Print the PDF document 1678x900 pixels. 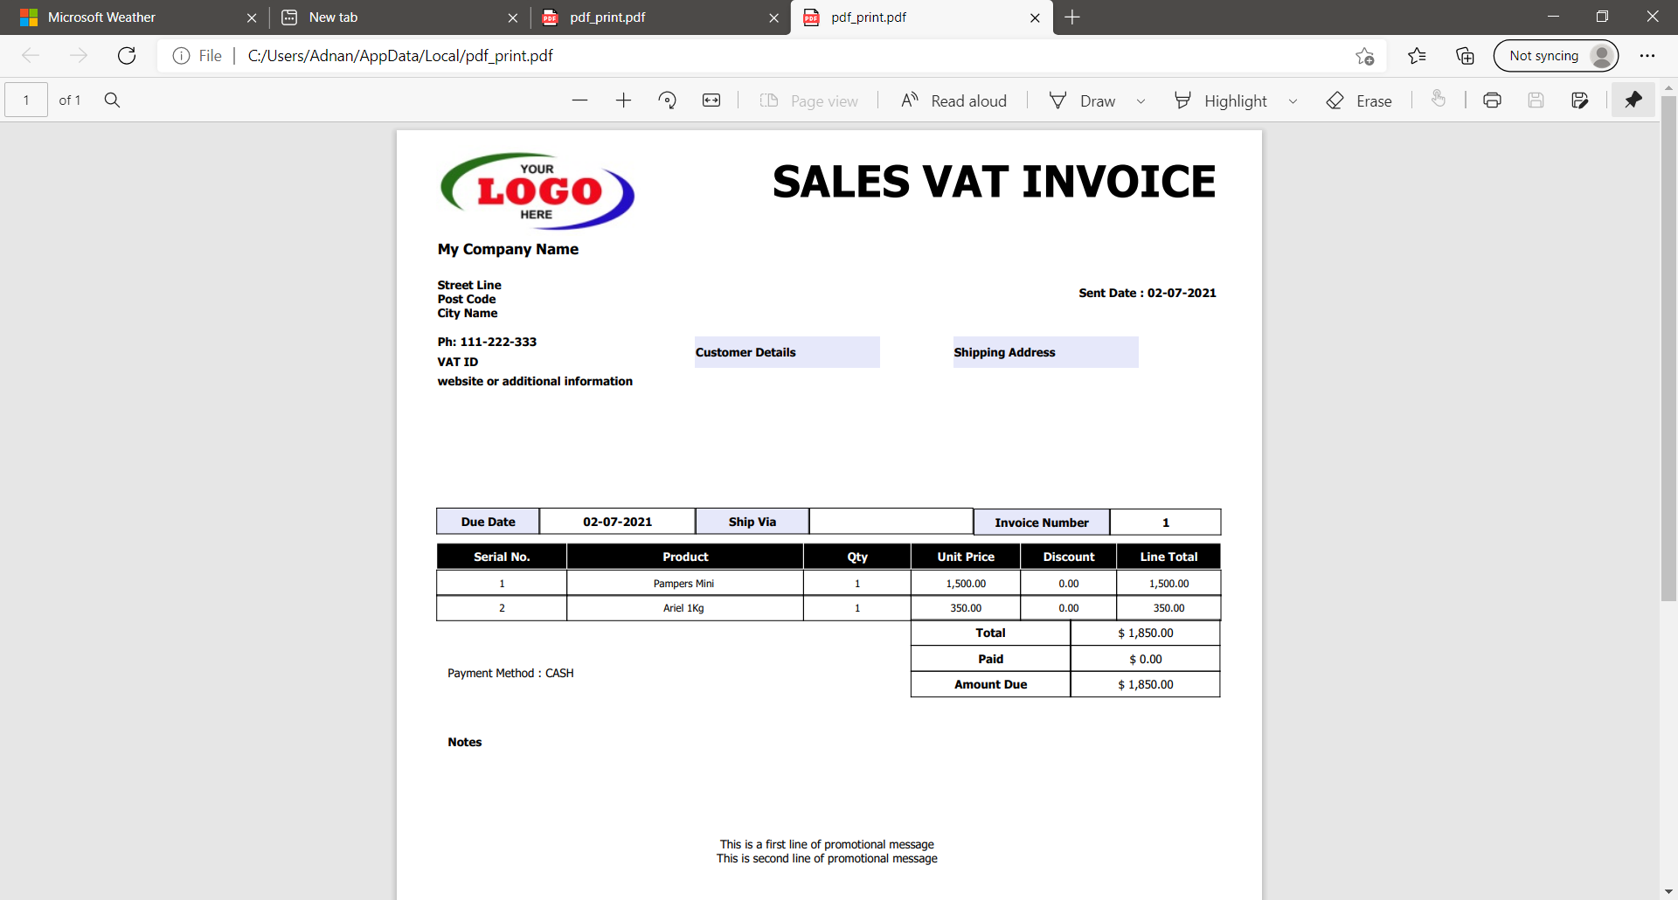tap(1492, 100)
